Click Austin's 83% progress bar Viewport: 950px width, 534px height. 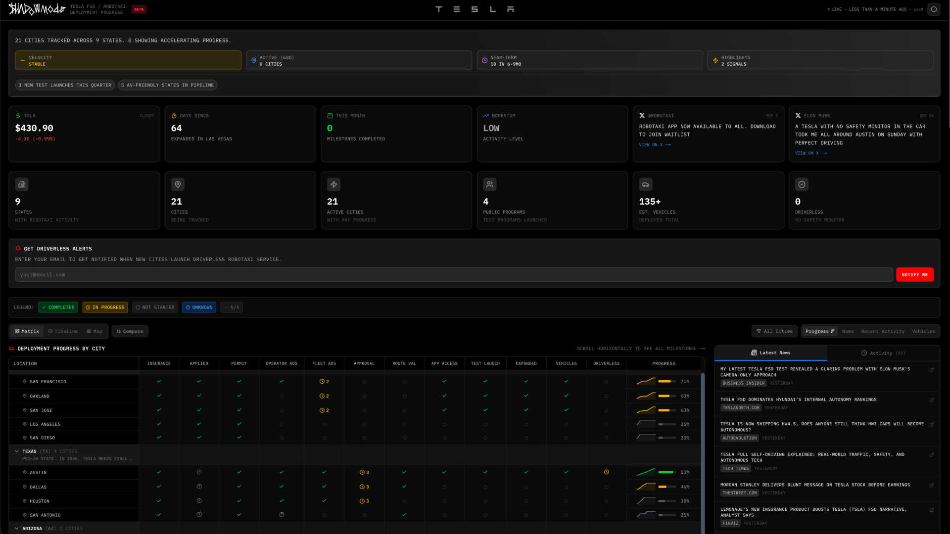point(667,472)
